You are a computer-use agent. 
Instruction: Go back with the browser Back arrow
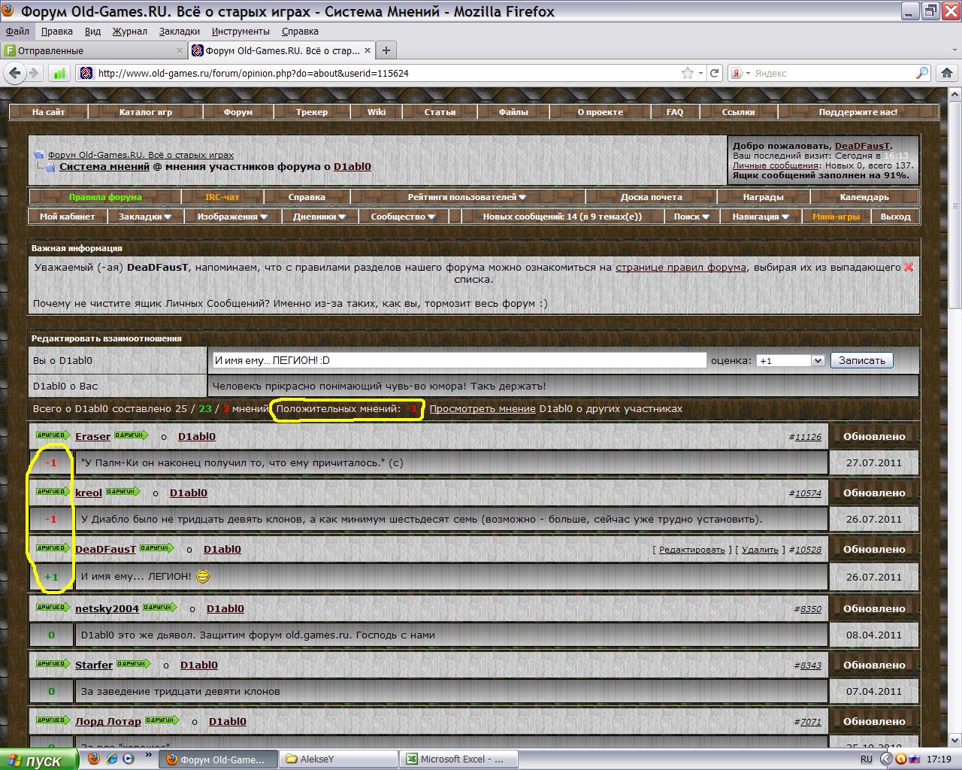14,73
